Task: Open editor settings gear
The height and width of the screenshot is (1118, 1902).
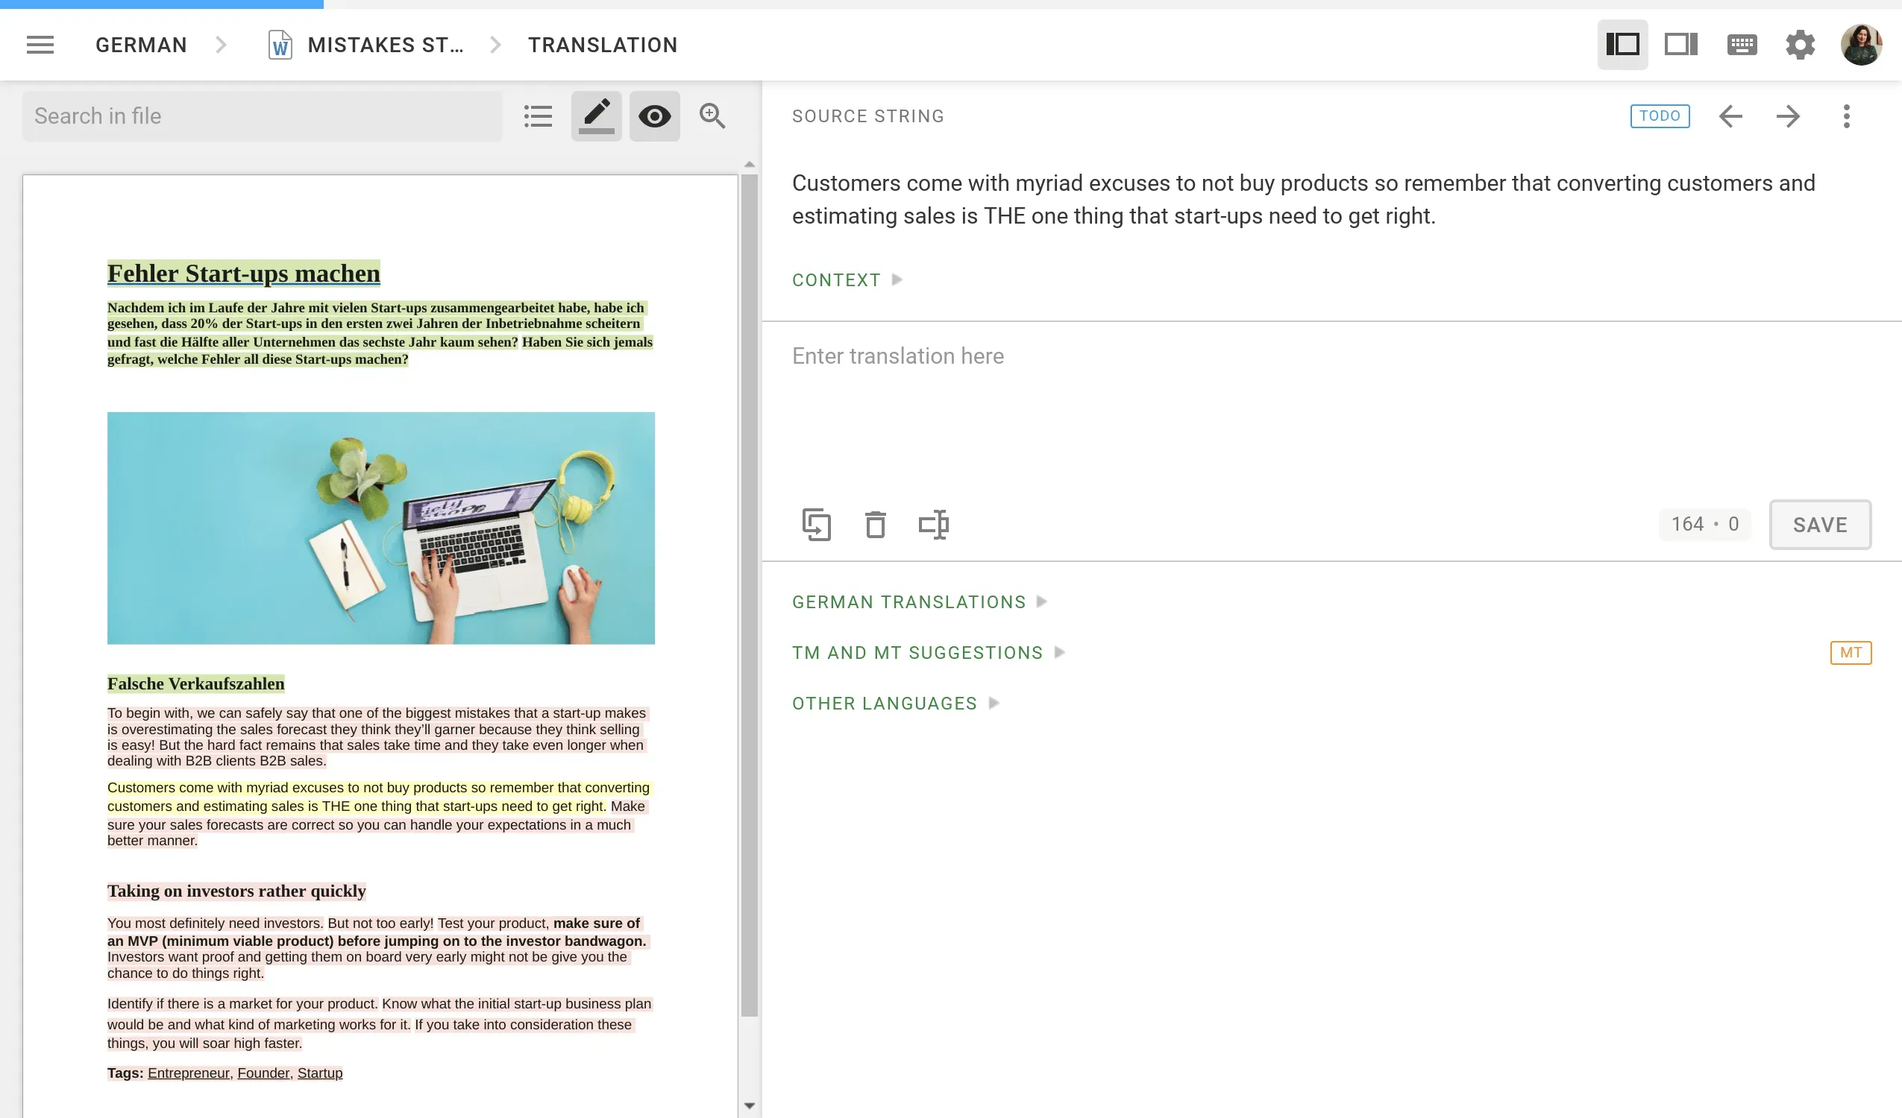Action: [1800, 45]
